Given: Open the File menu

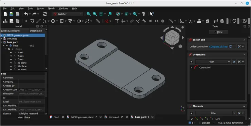Looking at the screenshot, I should 5,8.
